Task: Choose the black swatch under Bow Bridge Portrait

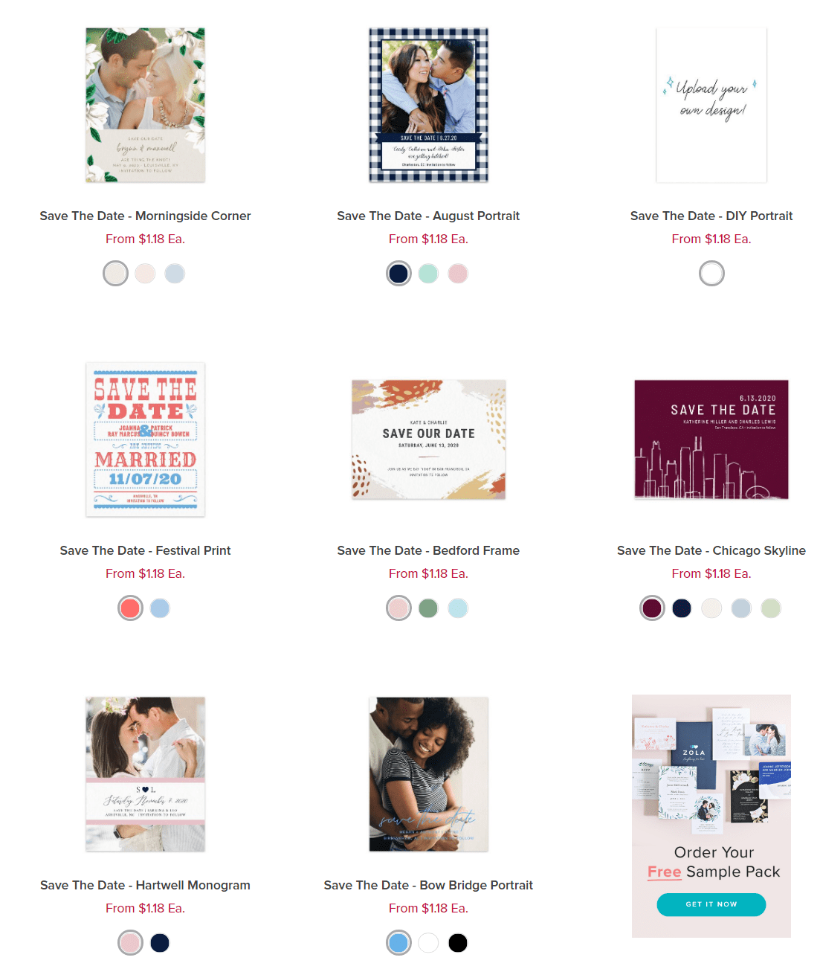Action: 458,943
